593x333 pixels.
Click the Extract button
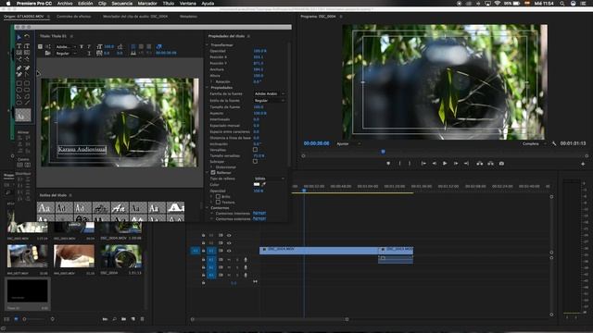[490, 164]
